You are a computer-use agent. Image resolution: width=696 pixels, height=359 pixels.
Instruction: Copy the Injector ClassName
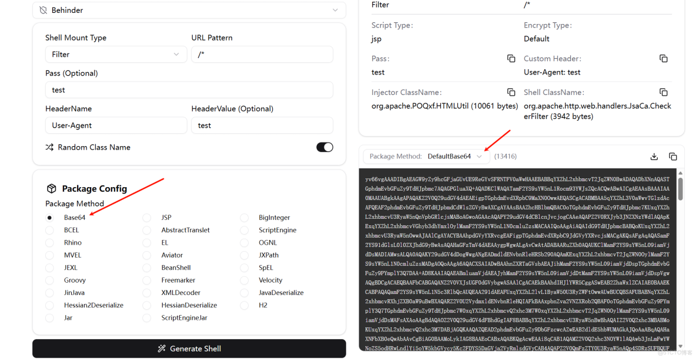(511, 93)
